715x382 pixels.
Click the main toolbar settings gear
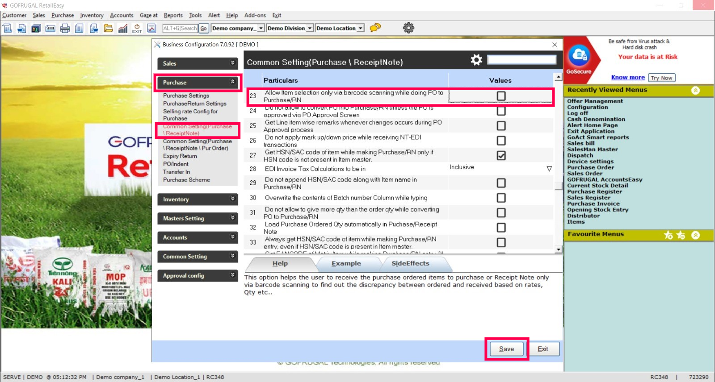(408, 28)
